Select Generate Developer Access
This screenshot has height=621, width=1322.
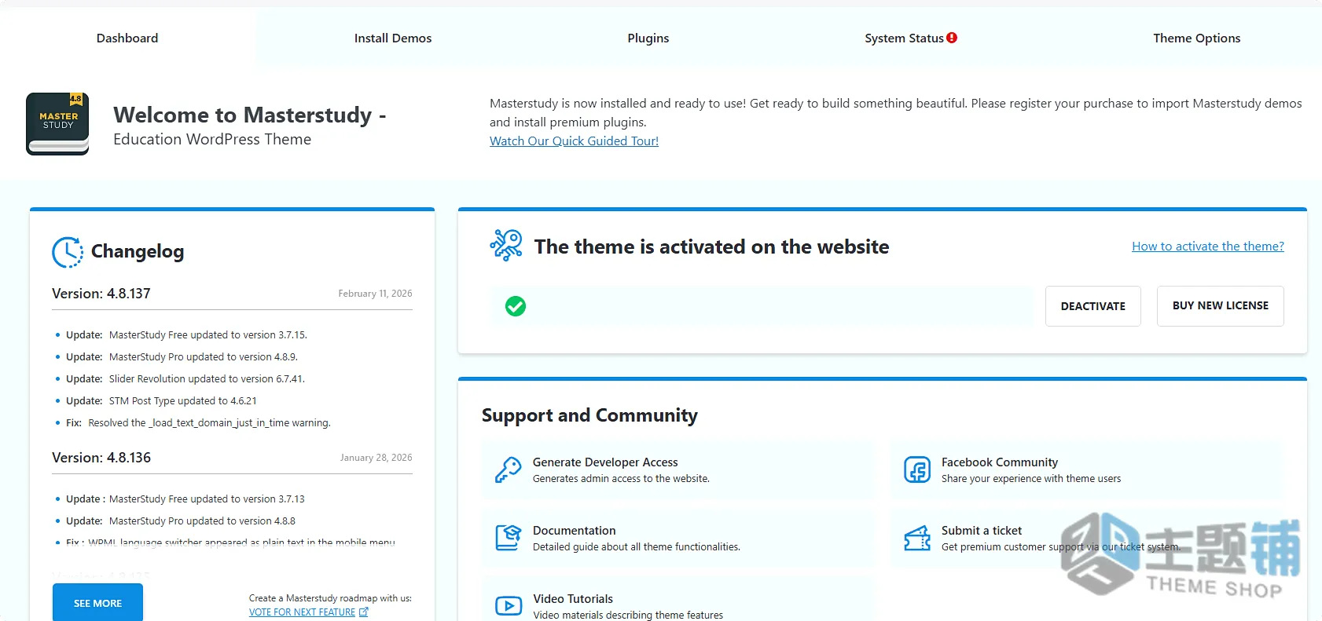coord(677,469)
